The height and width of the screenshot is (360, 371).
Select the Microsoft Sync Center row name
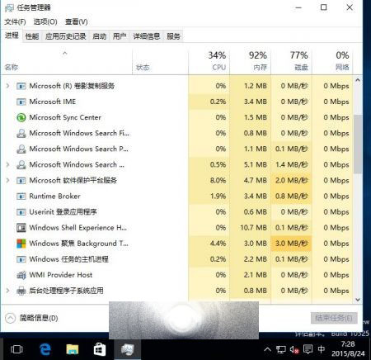click(65, 117)
